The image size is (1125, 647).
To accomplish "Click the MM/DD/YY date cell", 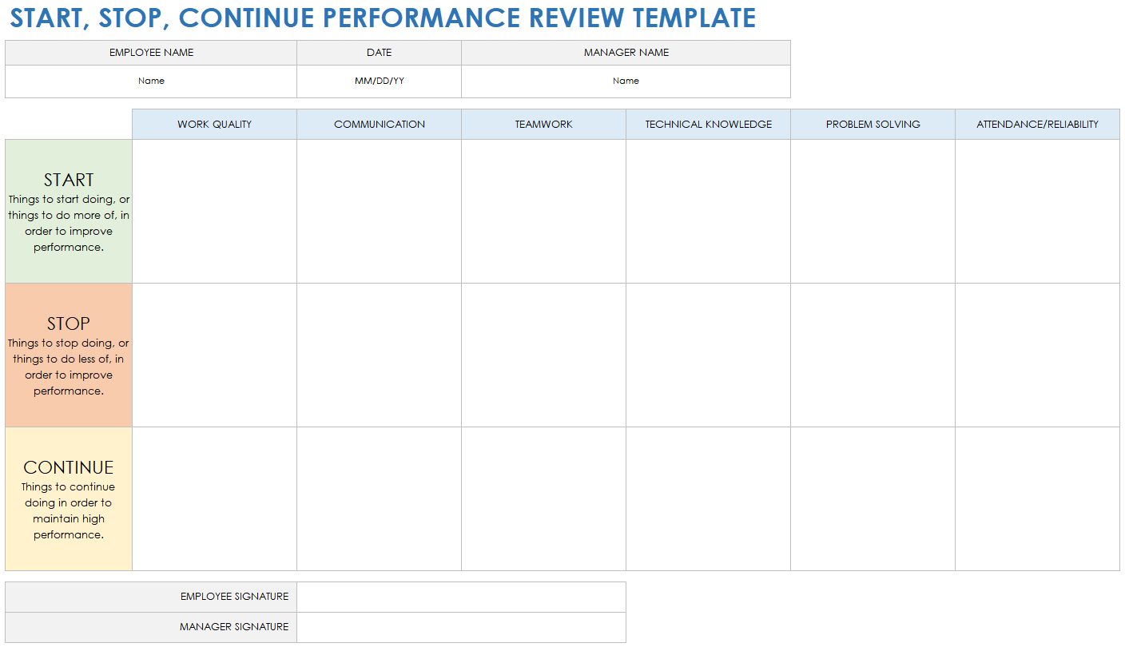I will click(x=380, y=81).
